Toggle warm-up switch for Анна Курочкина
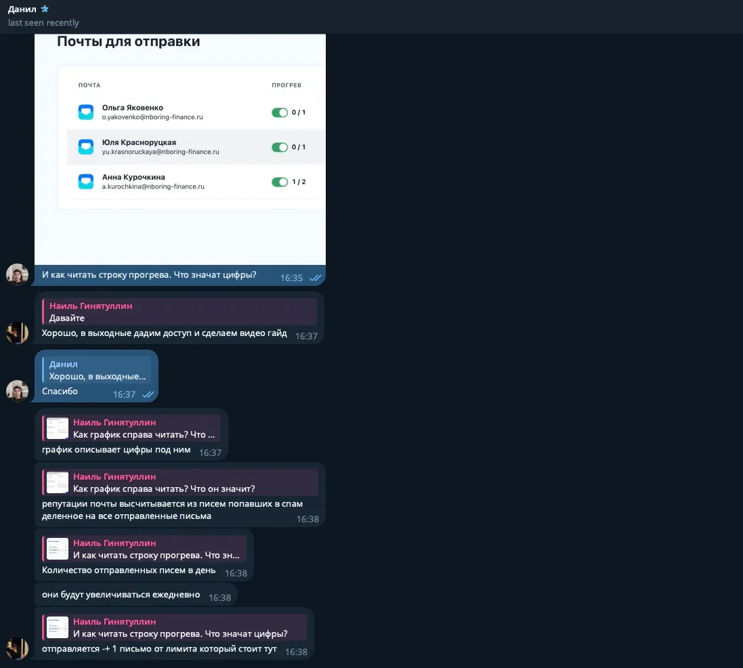 pos(280,182)
